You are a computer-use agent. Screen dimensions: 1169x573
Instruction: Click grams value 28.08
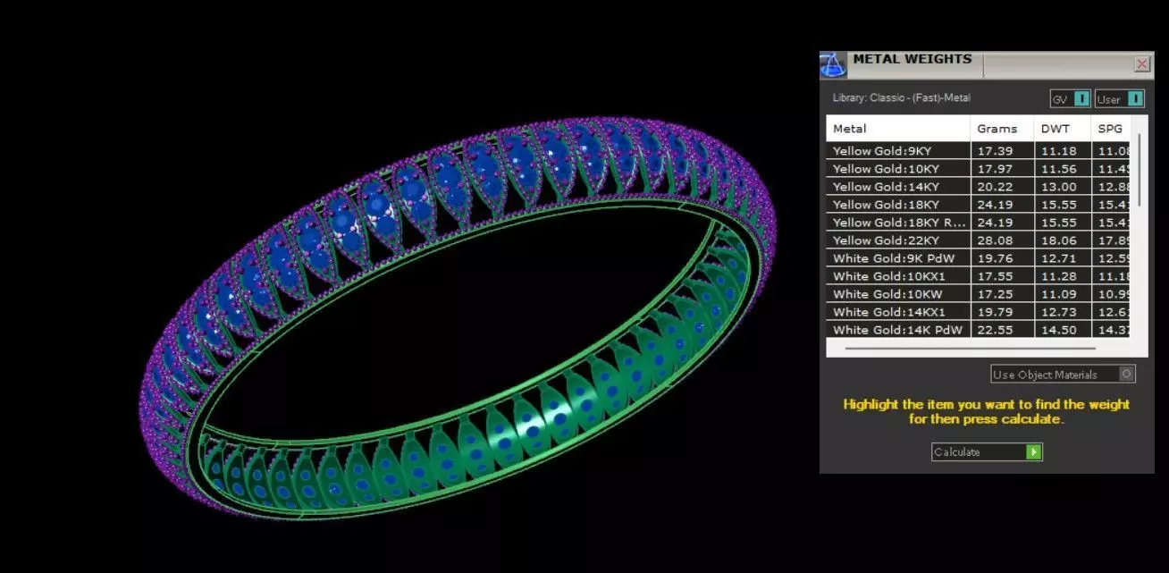click(993, 240)
